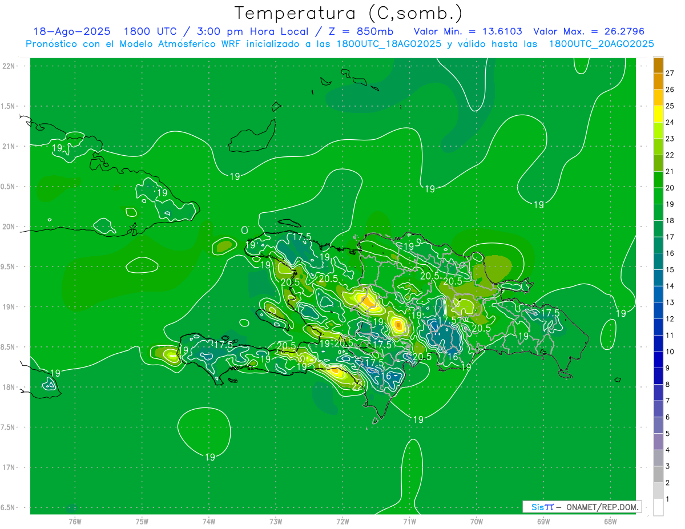
Task: Click the "Valor Min. = 13.6103" value
Action: (x=468, y=31)
